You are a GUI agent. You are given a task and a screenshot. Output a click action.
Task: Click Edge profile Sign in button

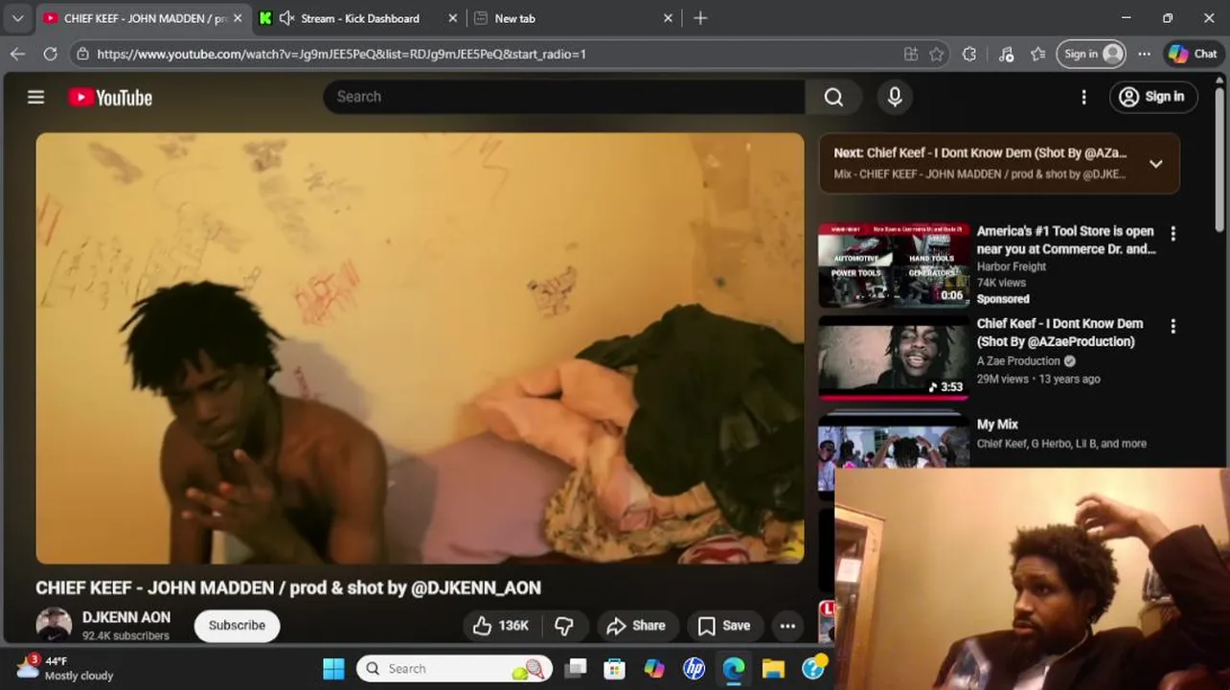(1091, 54)
